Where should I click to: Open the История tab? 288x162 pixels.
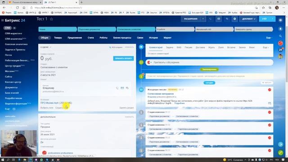point(153,38)
